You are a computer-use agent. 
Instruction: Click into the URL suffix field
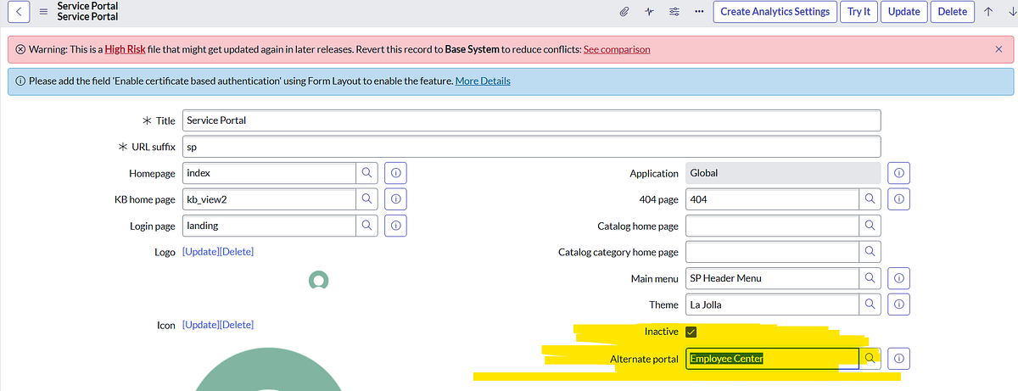pyautogui.click(x=531, y=147)
